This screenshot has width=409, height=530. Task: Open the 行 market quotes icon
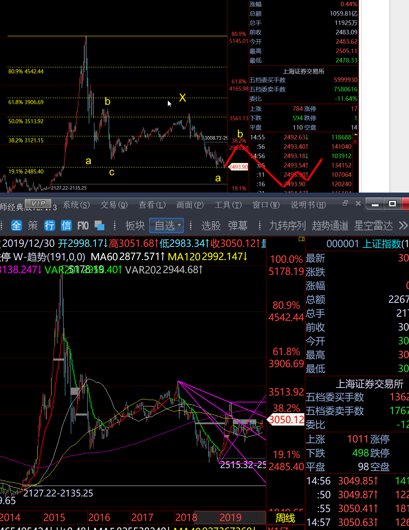(x=49, y=226)
